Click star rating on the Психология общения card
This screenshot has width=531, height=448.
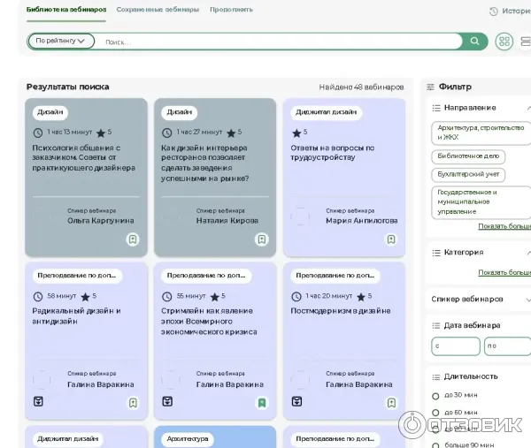[x=101, y=133]
